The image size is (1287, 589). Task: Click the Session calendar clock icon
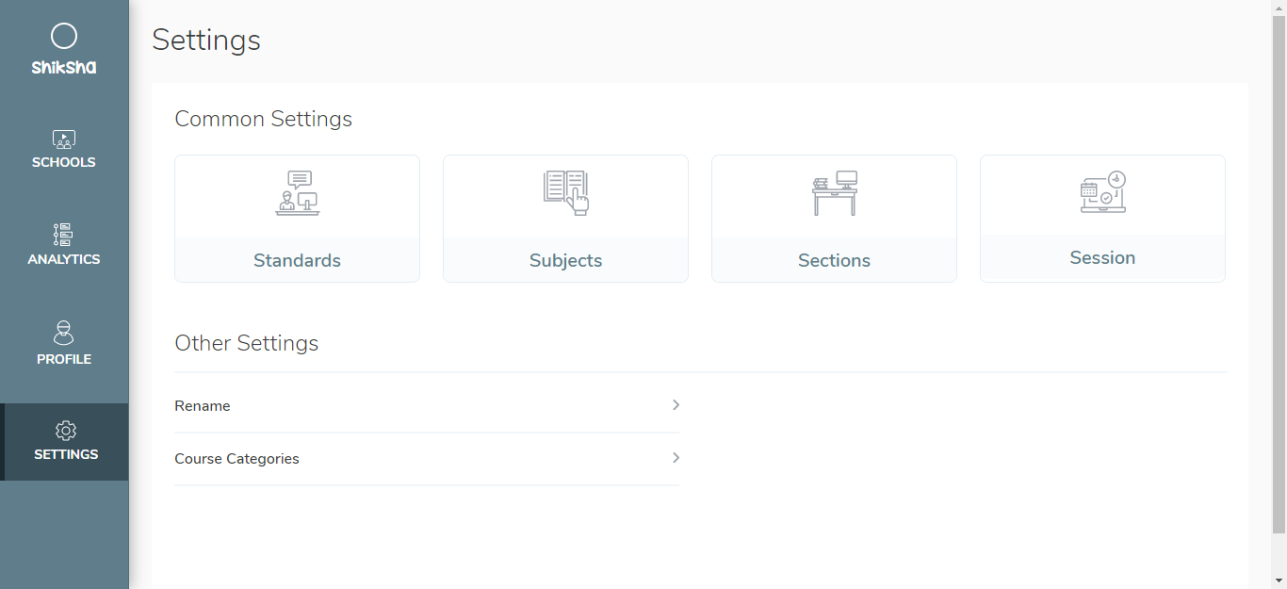(x=1102, y=192)
